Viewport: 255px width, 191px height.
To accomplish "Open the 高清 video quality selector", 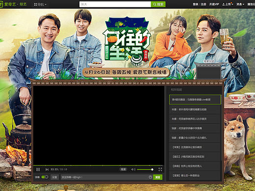I will pyautogui.click(x=123, y=169).
